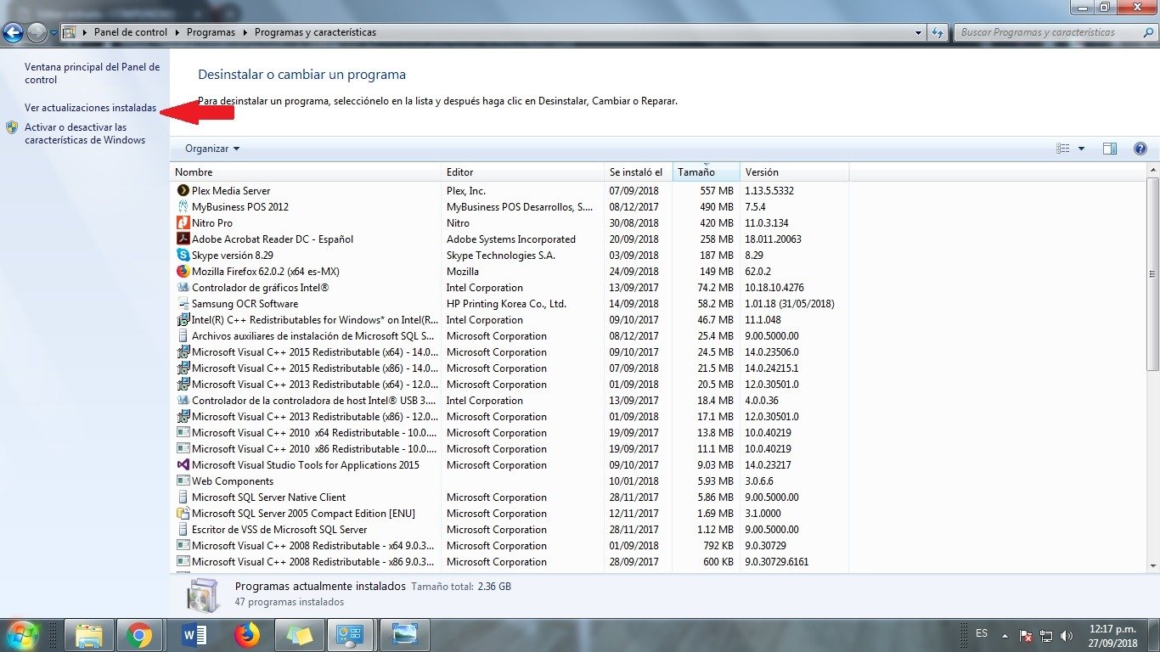Select Plex Media Server icon in list
The height and width of the screenshot is (652, 1160).
point(183,191)
